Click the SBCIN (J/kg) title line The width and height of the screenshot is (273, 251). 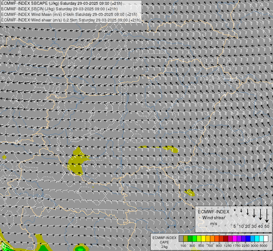pos(59,9)
